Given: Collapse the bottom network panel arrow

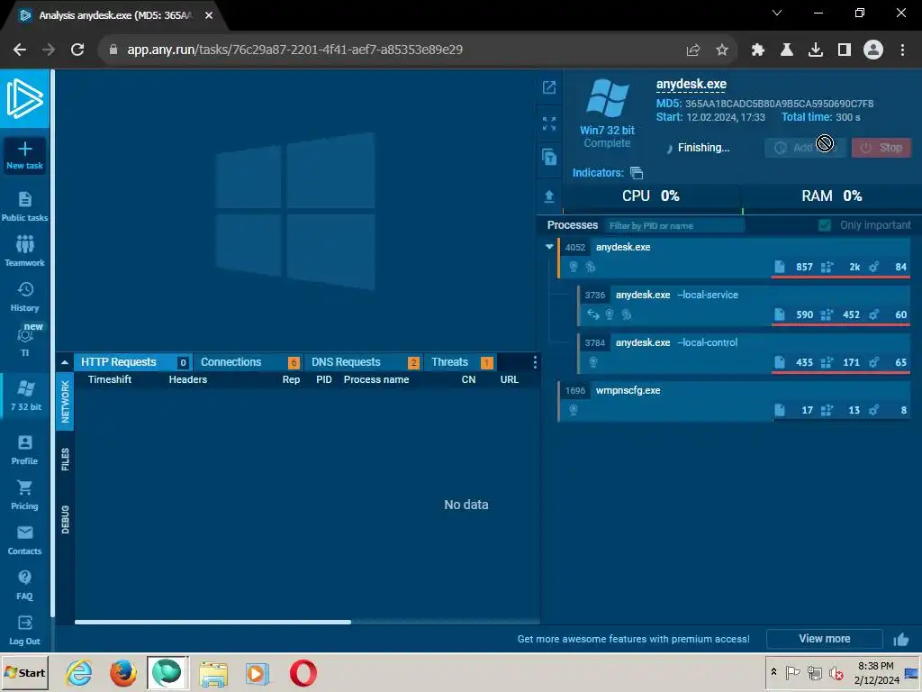Looking at the screenshot, I should 65,362.
